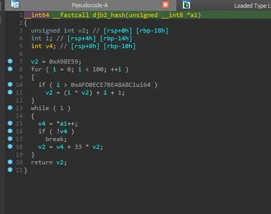Click the for keyword on line 8
The width and height of the screenshot is (271, 214).
tap(37, 69)
